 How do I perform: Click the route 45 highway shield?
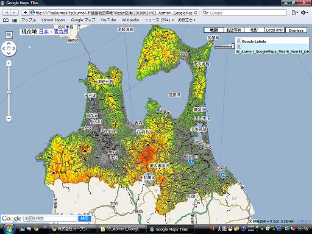pyautogui.click(x=223, y=175)
